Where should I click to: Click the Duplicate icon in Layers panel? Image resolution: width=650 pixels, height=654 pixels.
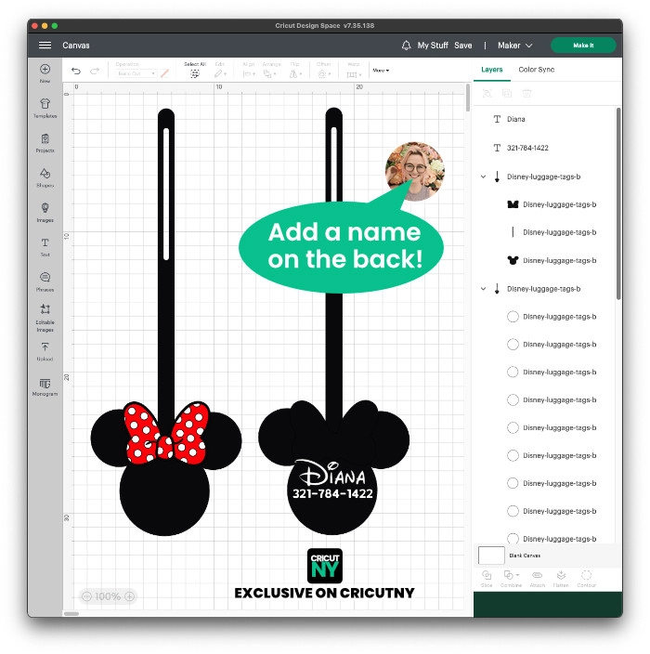coord(507,94)
